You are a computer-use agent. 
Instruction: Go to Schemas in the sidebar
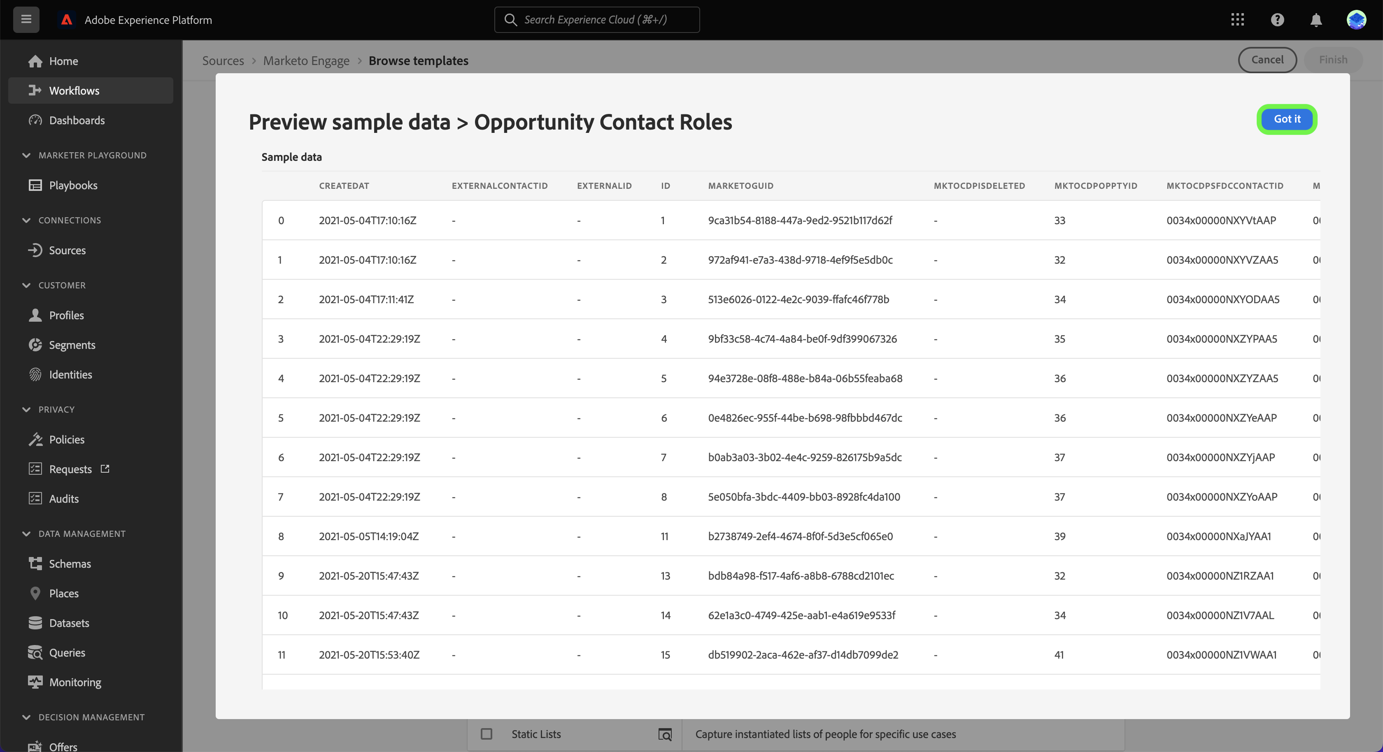[70, 563]
